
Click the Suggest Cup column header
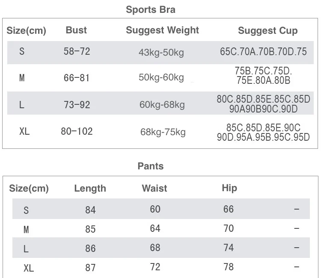[268, 31]
